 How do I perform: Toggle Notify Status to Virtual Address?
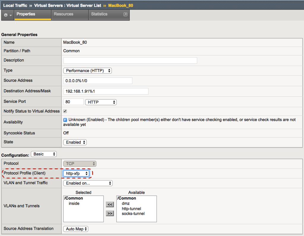65,111
